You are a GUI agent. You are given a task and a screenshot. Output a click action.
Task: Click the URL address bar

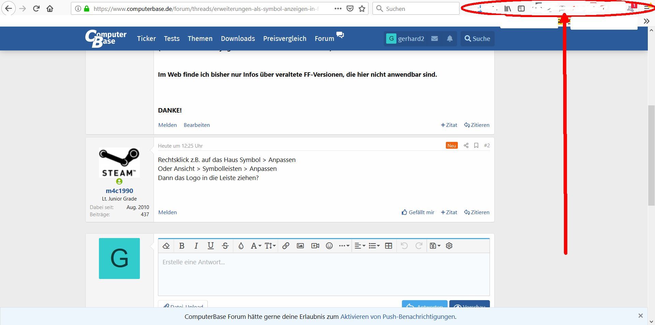click(x=206, y=9)
